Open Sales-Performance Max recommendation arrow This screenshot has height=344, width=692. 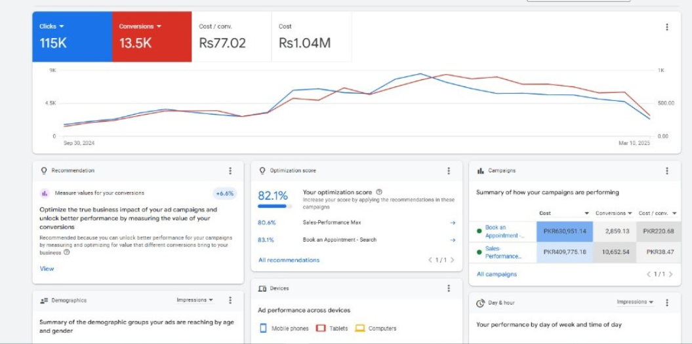point(453,223)
